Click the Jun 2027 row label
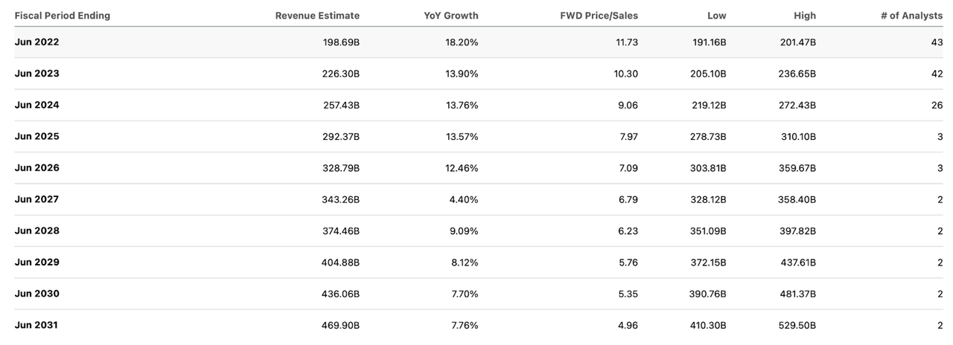 pos(36,199)
